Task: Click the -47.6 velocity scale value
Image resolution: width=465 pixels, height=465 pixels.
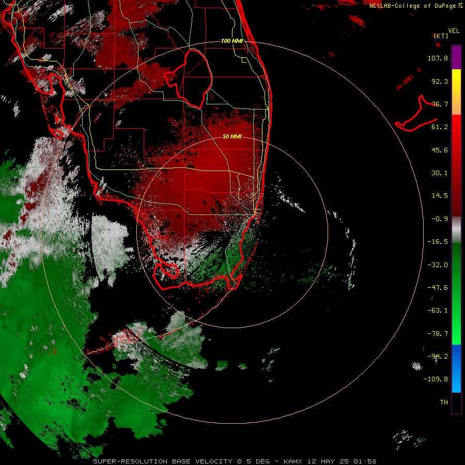Action: pos(438,288)
